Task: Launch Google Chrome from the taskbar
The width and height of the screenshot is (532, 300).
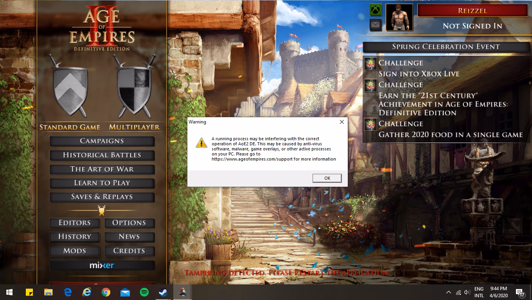Action: click(x=106, y=292)
